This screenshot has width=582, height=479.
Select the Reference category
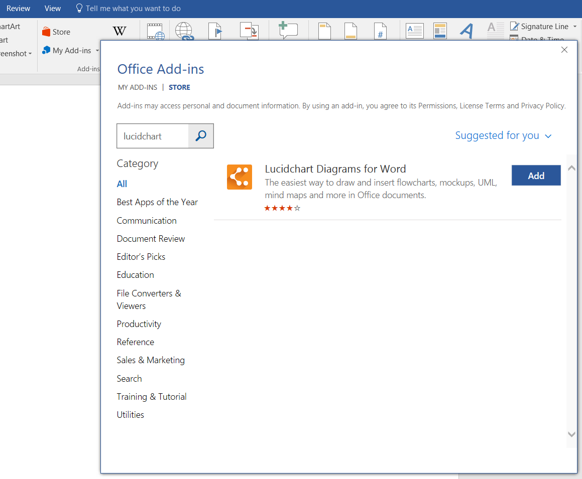click(x=135, y=342)
